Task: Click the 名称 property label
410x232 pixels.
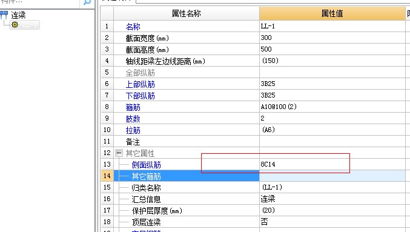Action: (133, 27)
